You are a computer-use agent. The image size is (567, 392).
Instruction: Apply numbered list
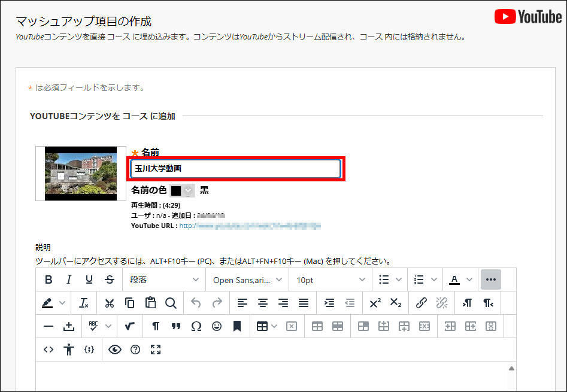pos(419,279)
